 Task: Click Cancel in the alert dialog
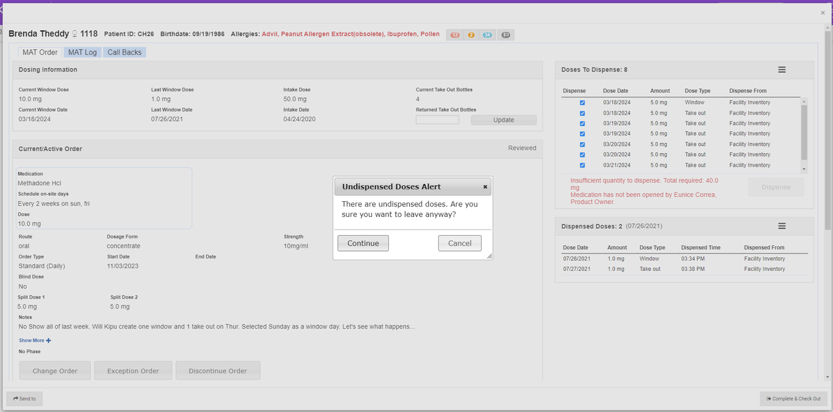tap(460, 243)
